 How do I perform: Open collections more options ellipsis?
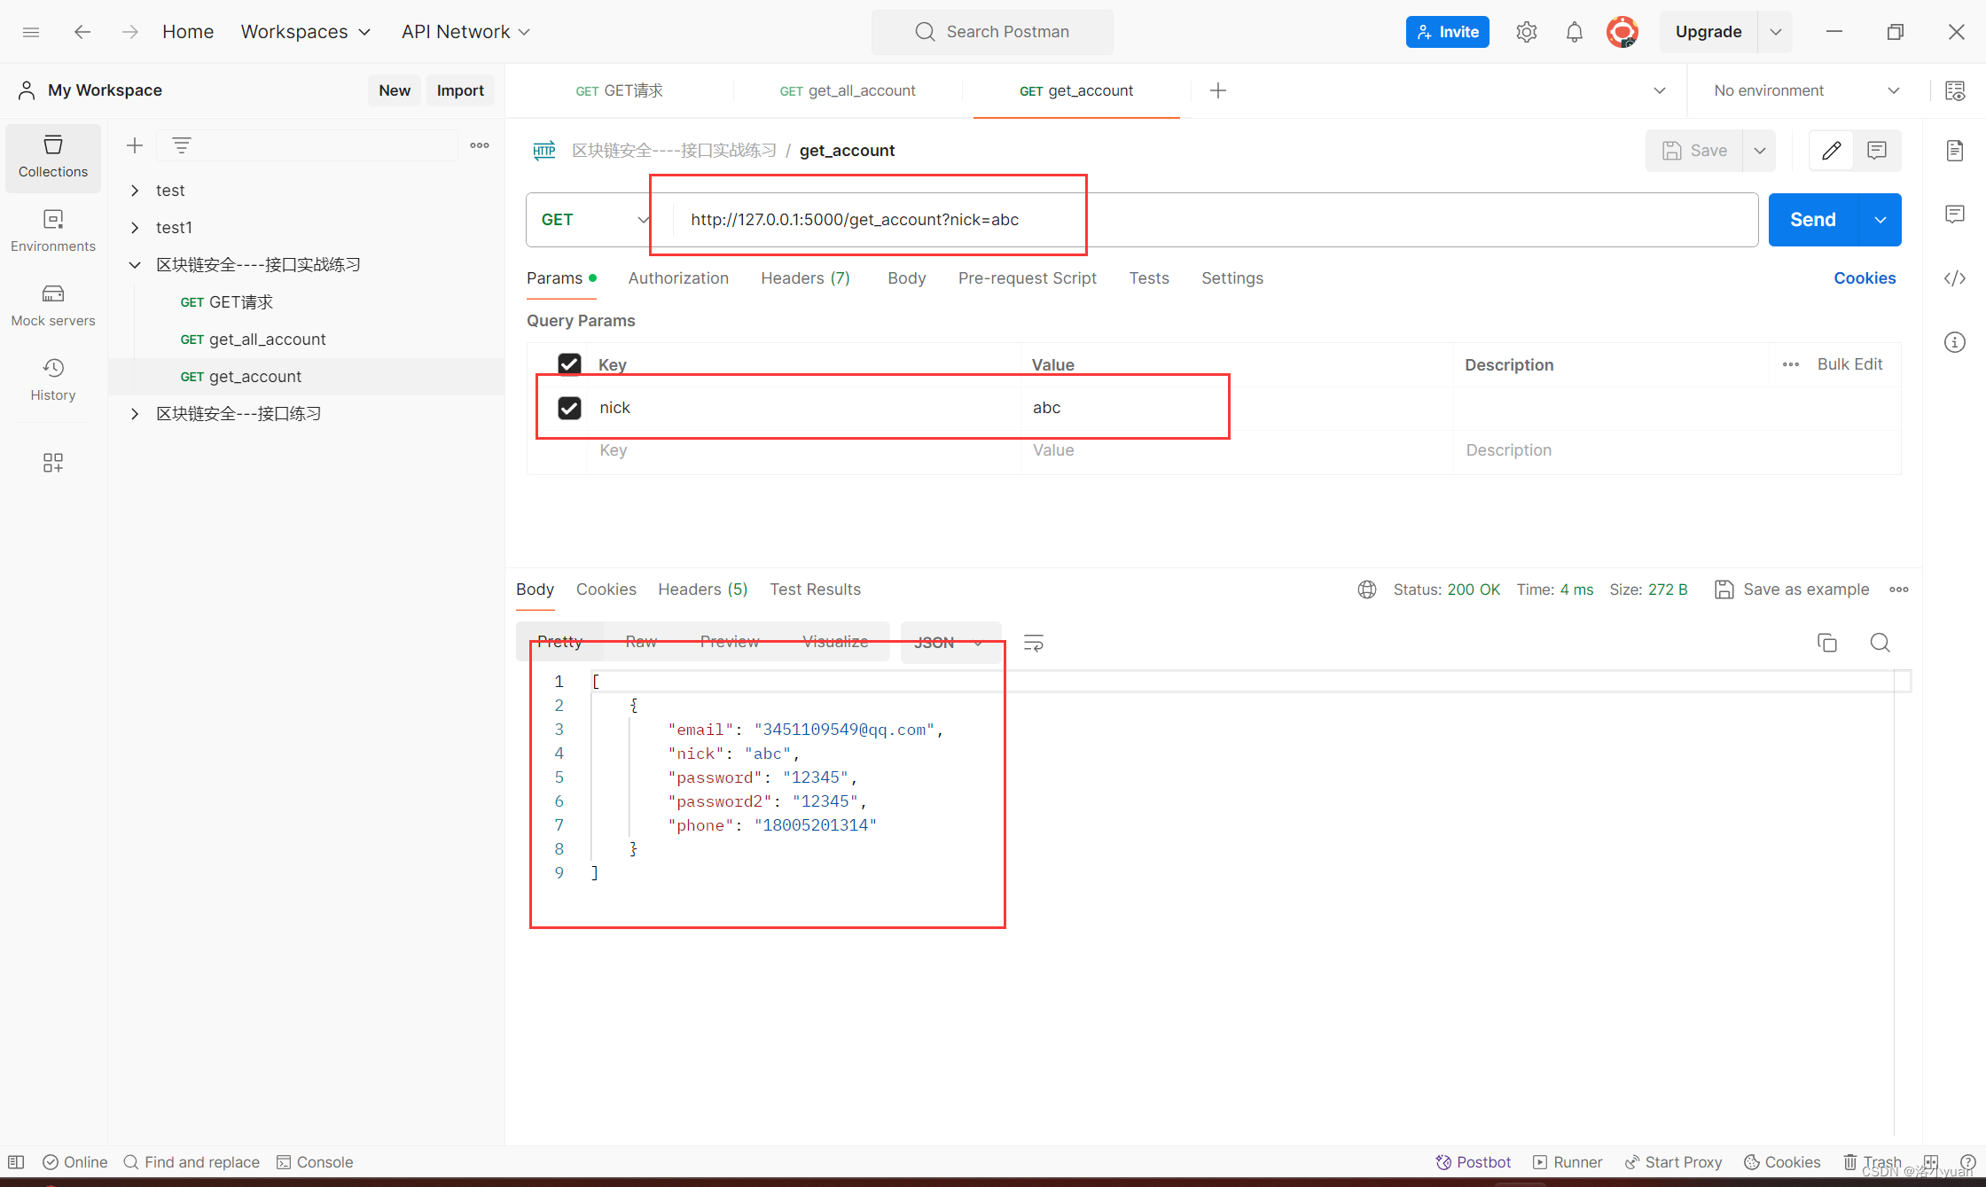(x=480, y=145)
